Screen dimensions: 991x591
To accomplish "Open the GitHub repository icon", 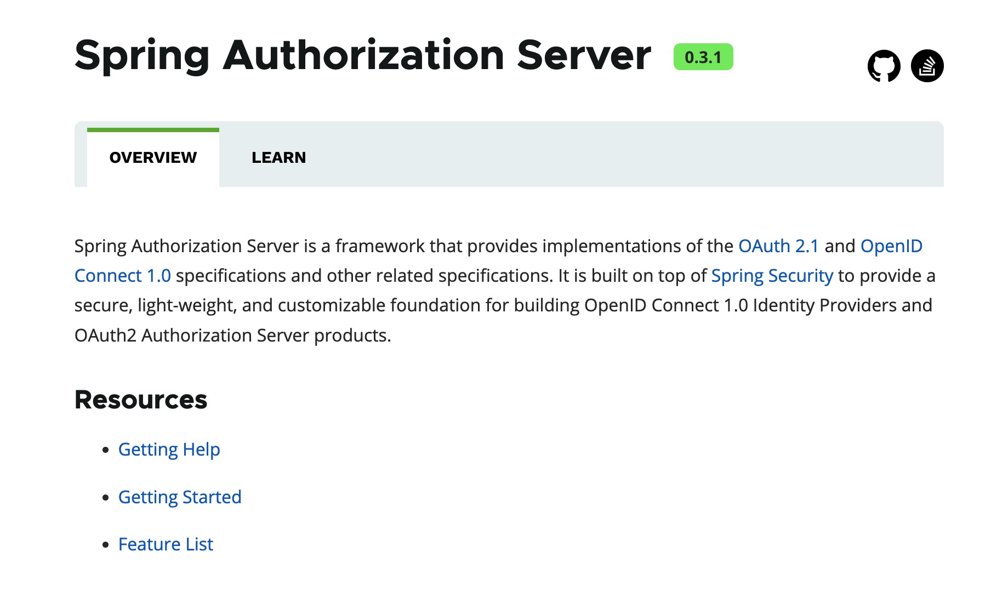I will click(884, 66).
